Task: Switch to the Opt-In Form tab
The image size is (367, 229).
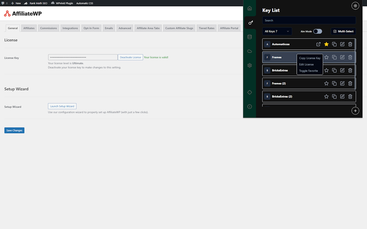Action: point(91,28)
